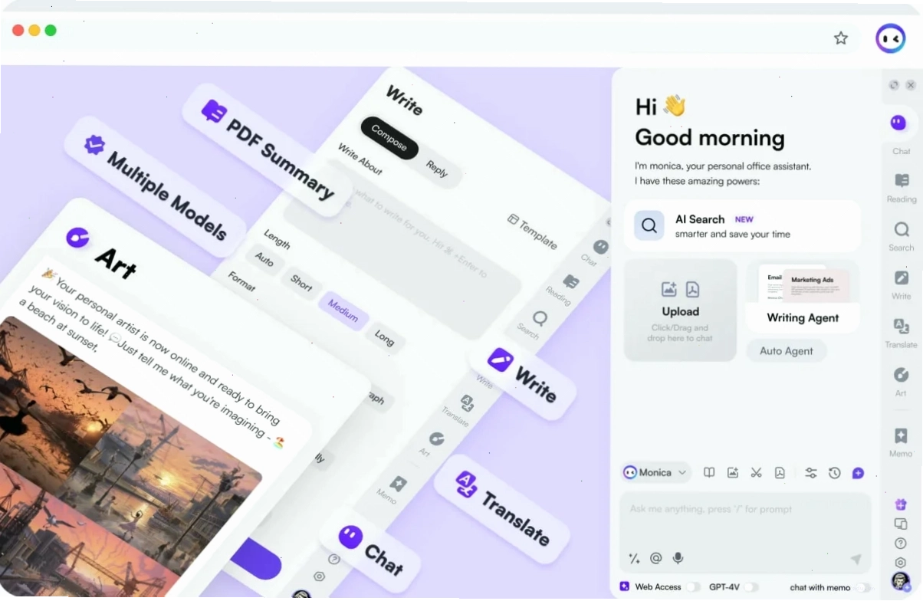
Task: Click the open book icon above chat input
Action: 709,472
